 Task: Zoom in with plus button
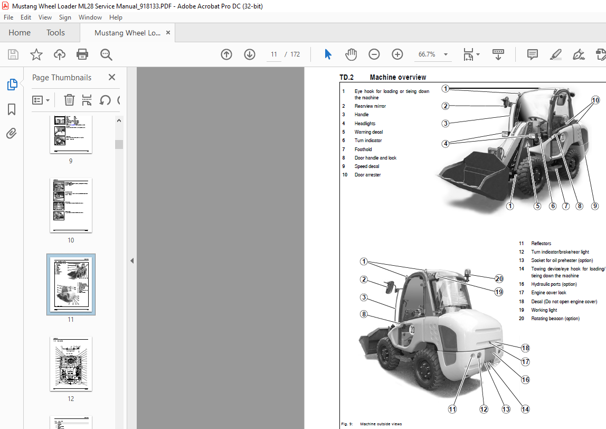pyautogui.click(x=397, y=54)
